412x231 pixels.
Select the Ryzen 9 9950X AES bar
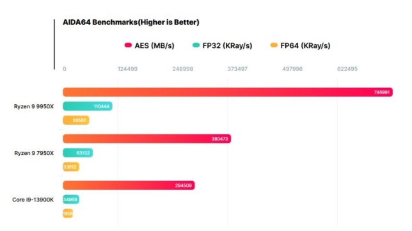coord(228,92)
